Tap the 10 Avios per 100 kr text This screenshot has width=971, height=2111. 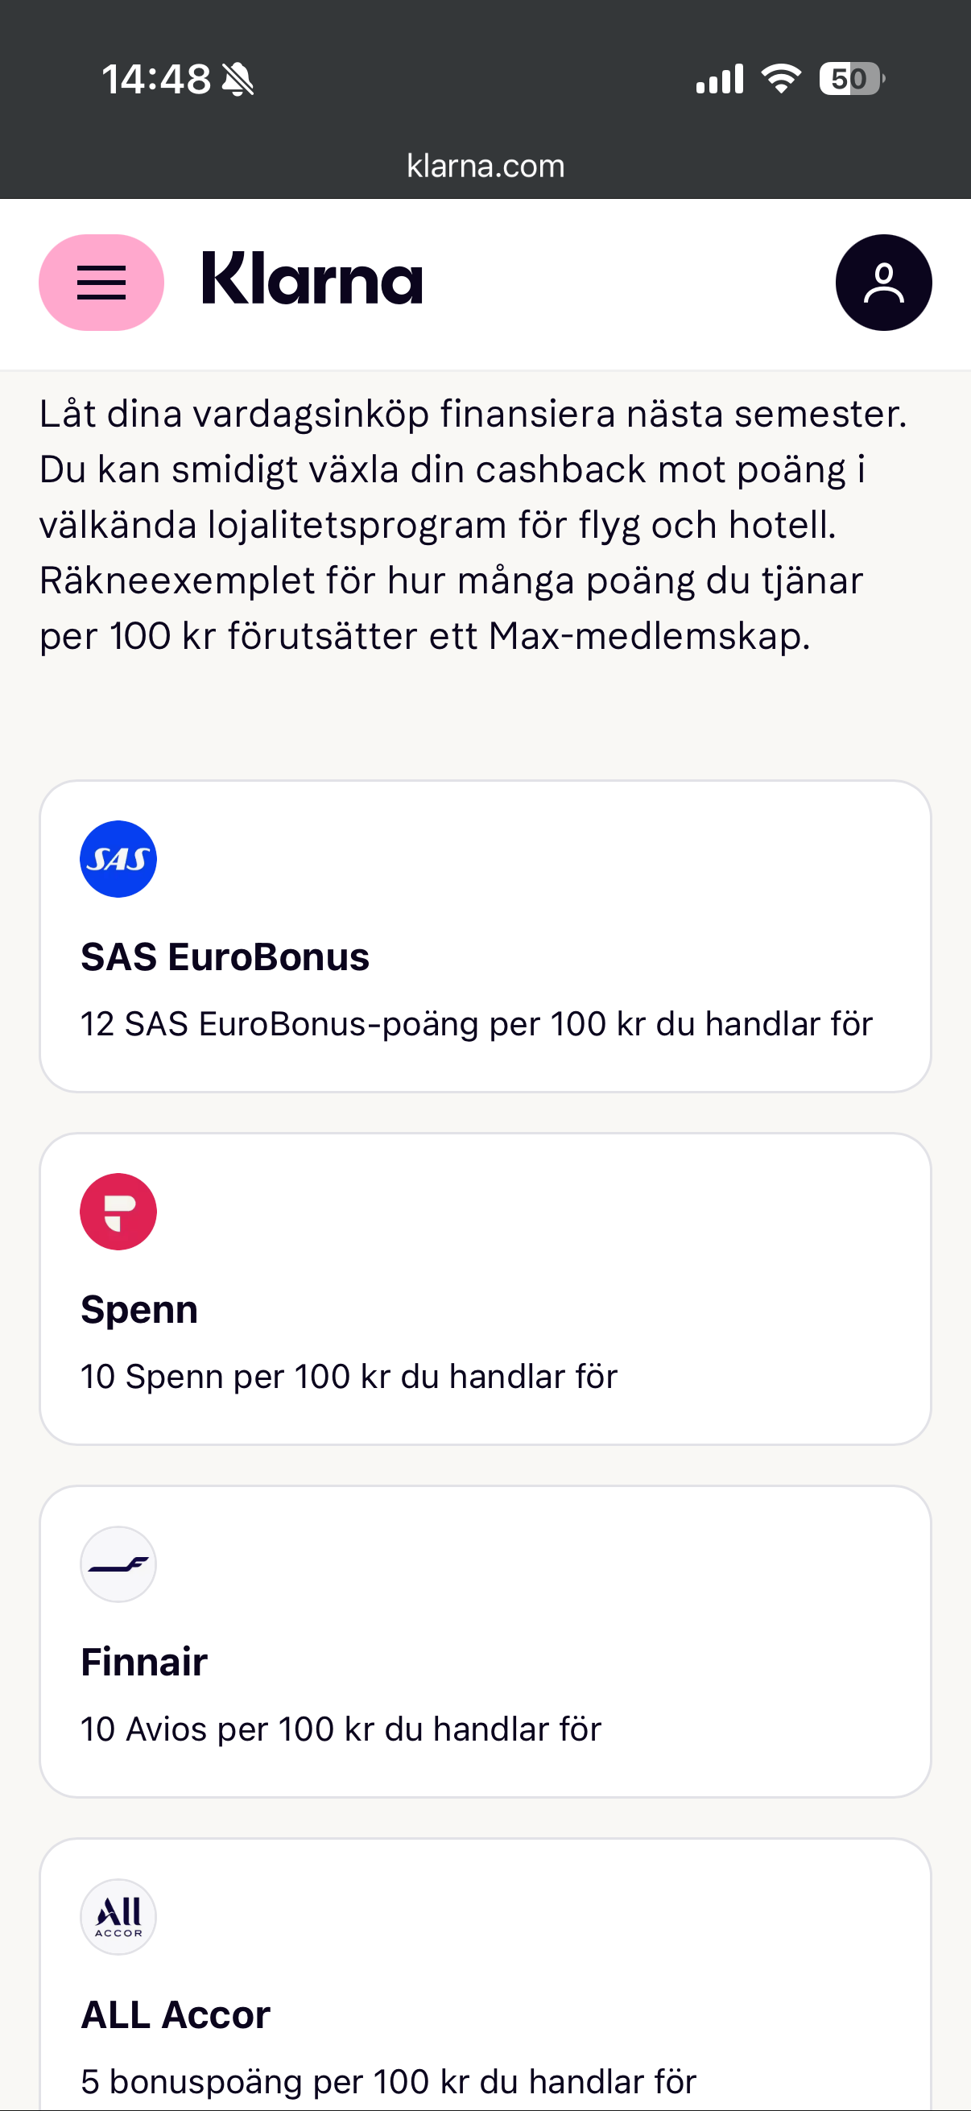click(340, 1729)
